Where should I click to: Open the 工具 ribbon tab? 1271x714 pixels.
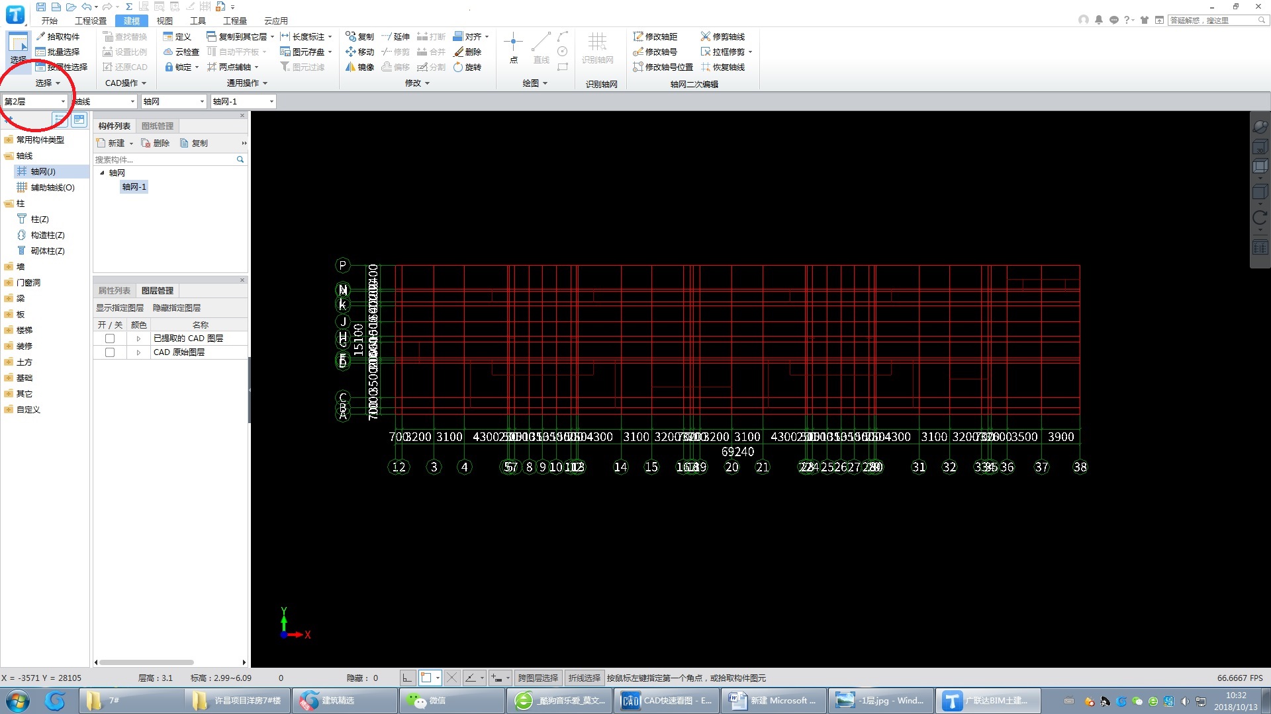[198, 20]
